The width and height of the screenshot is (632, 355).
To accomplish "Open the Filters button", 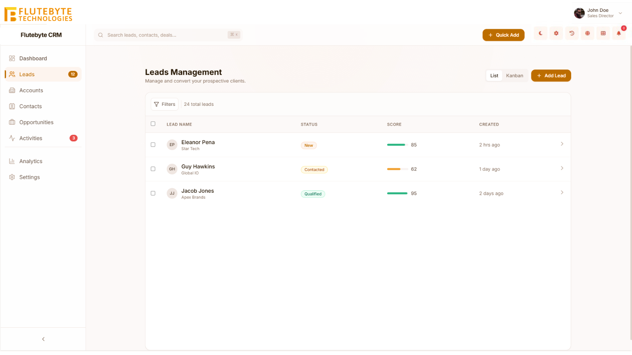I will (x=165, y=104).
